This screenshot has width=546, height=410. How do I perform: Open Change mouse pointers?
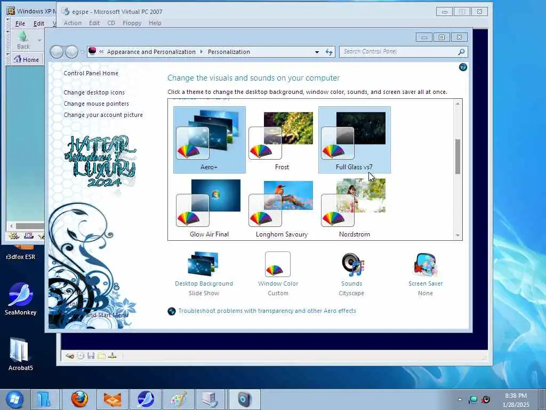(x=96, y=104)
